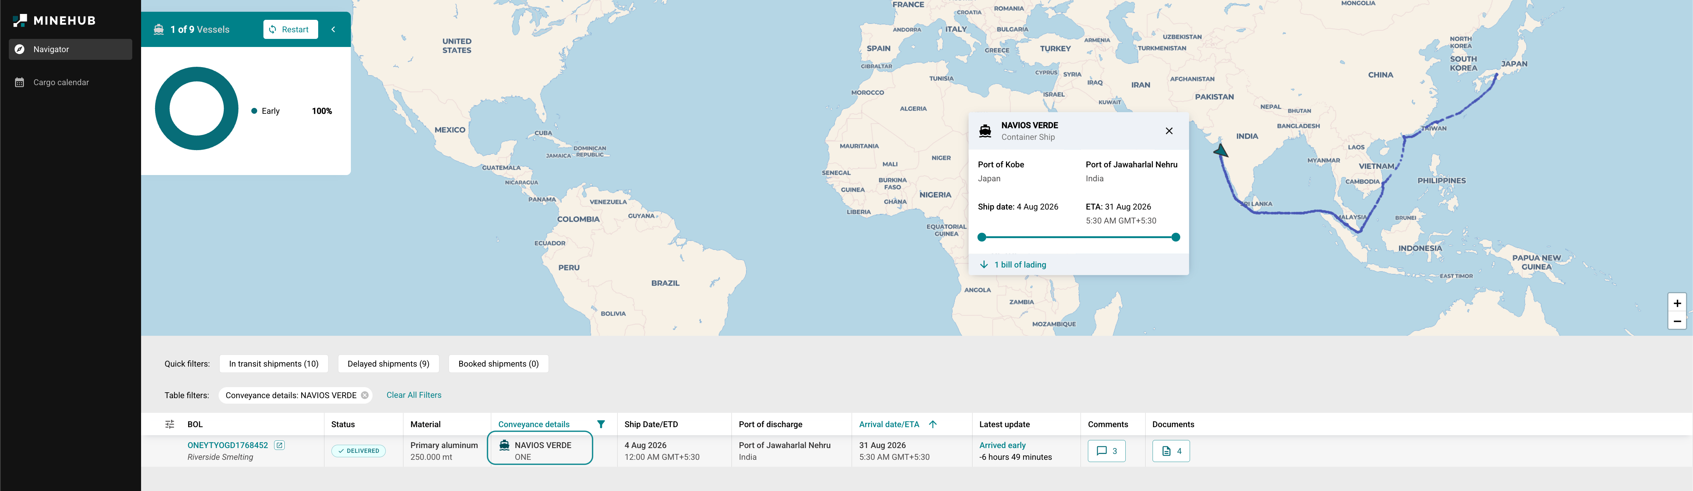The image size is (1693, 491).
Task: Click the ship icon in NAVIOS VERDE popup
Action: click(x=985, y=131)
